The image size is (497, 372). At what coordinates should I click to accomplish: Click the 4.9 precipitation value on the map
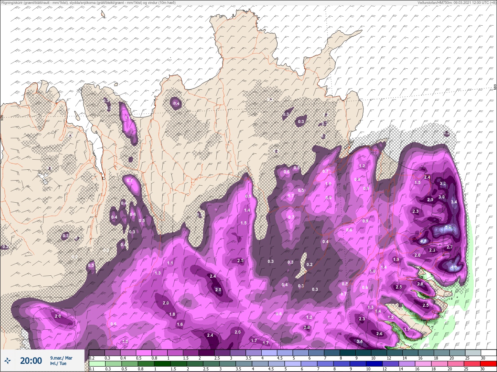click(x=454, y=268)
